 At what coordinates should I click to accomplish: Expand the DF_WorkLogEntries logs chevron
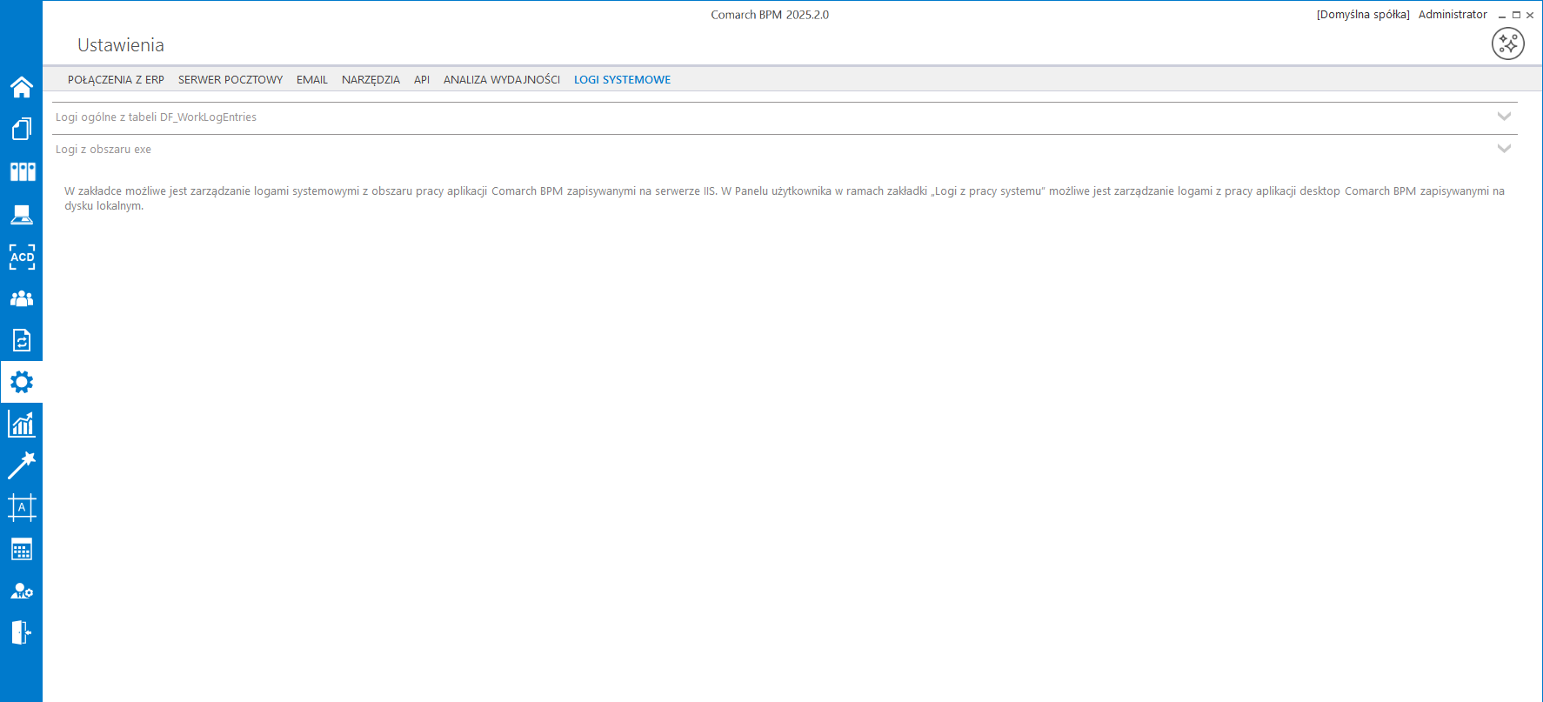point(1504,117)
